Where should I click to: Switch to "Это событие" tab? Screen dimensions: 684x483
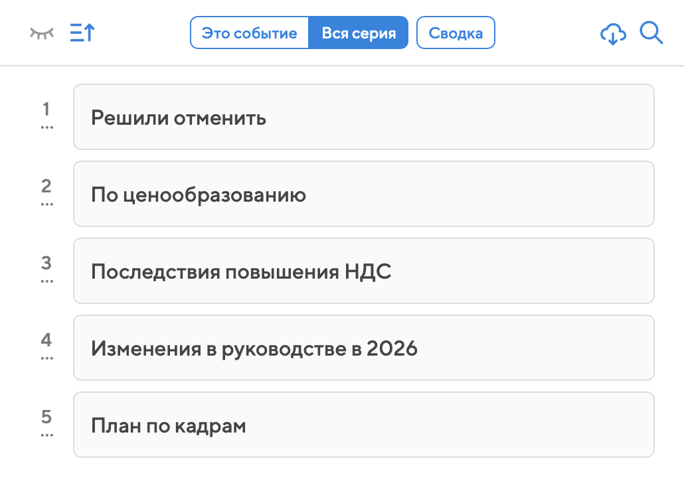[x=250, y=33]
